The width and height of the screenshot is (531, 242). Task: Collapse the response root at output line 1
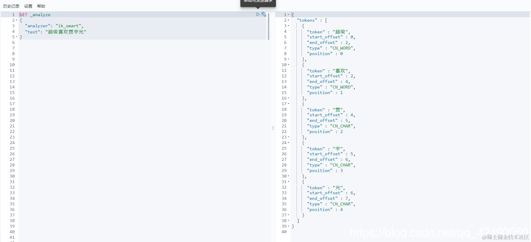[x=289, y=15]
